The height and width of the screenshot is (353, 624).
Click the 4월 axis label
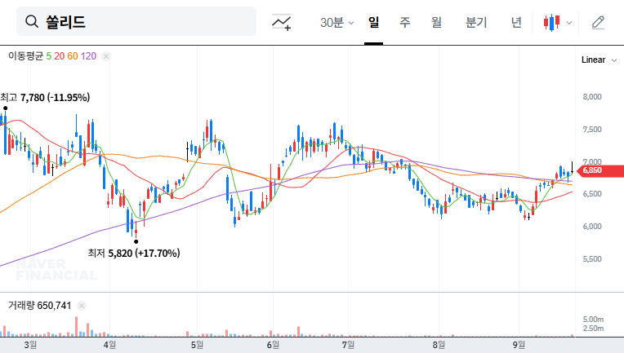(109, 345)
